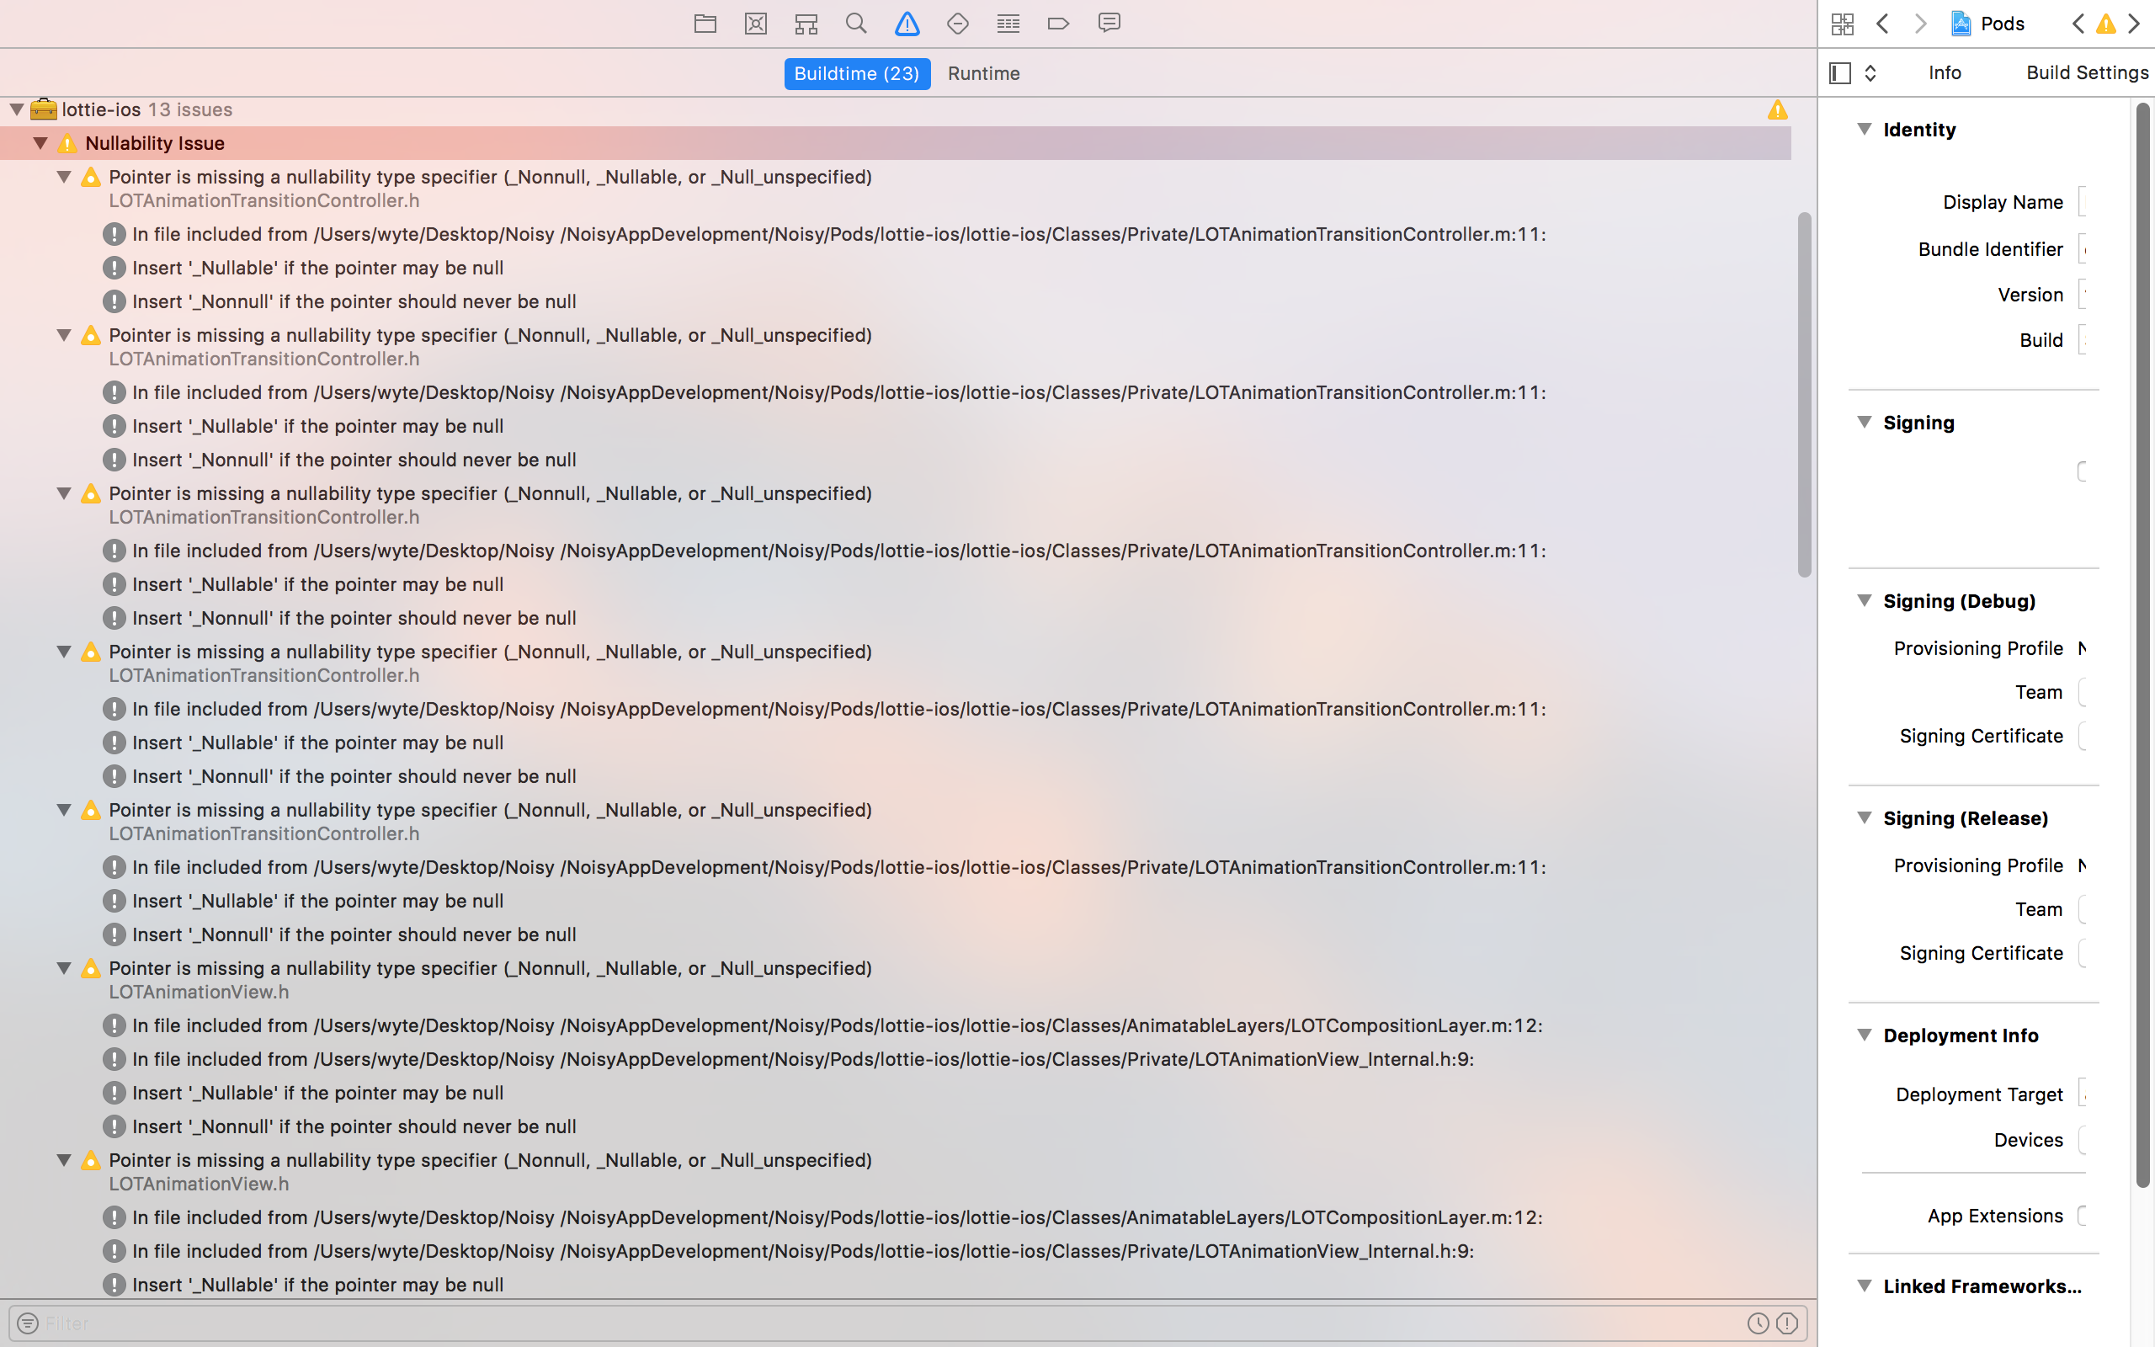The image size is (2155, 1347).
Task: Click the filter options icon
Action: point(28,1323)
